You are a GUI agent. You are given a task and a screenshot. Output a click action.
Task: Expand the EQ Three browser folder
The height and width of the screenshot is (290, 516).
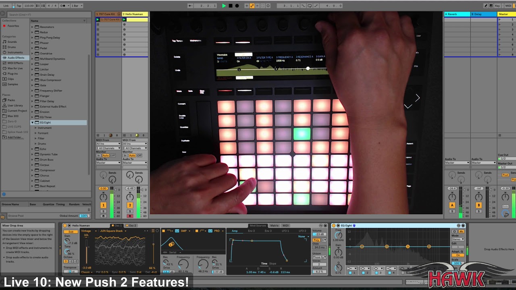click(32, 117)
